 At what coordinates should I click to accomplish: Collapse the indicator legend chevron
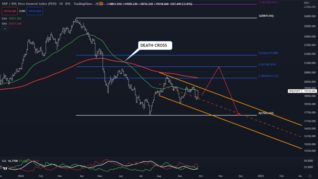[x=5, y=29]
